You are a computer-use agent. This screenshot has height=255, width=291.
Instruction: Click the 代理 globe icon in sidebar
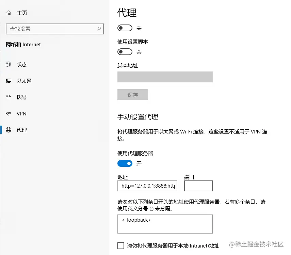pos(9,130)
